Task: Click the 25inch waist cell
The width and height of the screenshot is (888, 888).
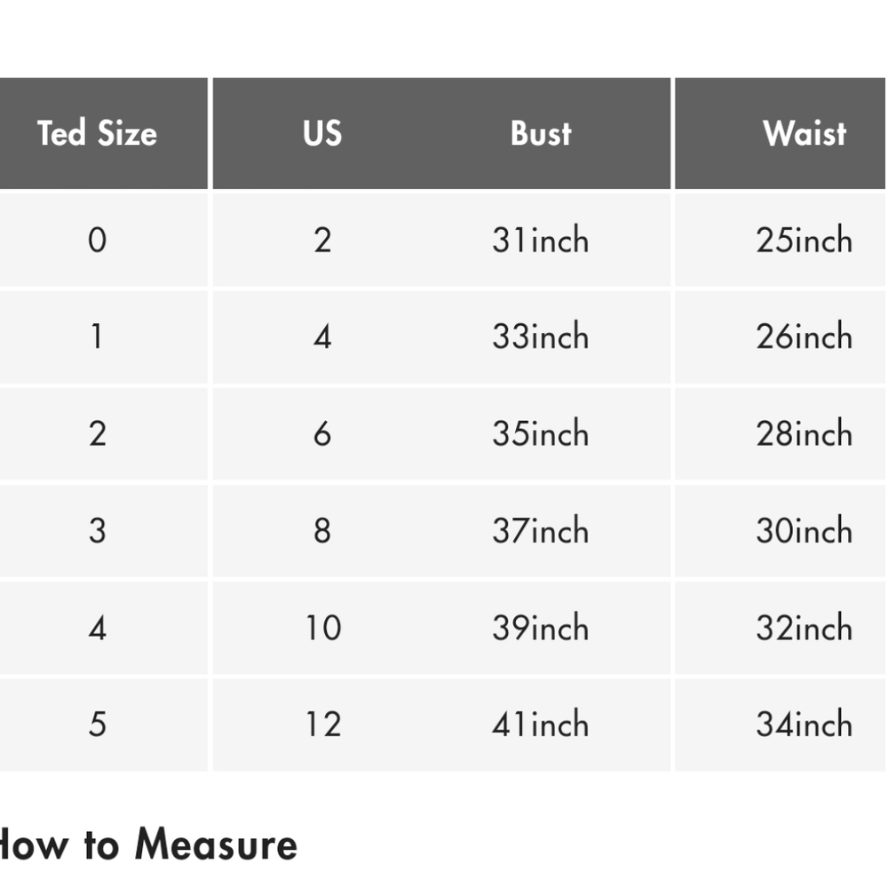Action: click(805, 240)
